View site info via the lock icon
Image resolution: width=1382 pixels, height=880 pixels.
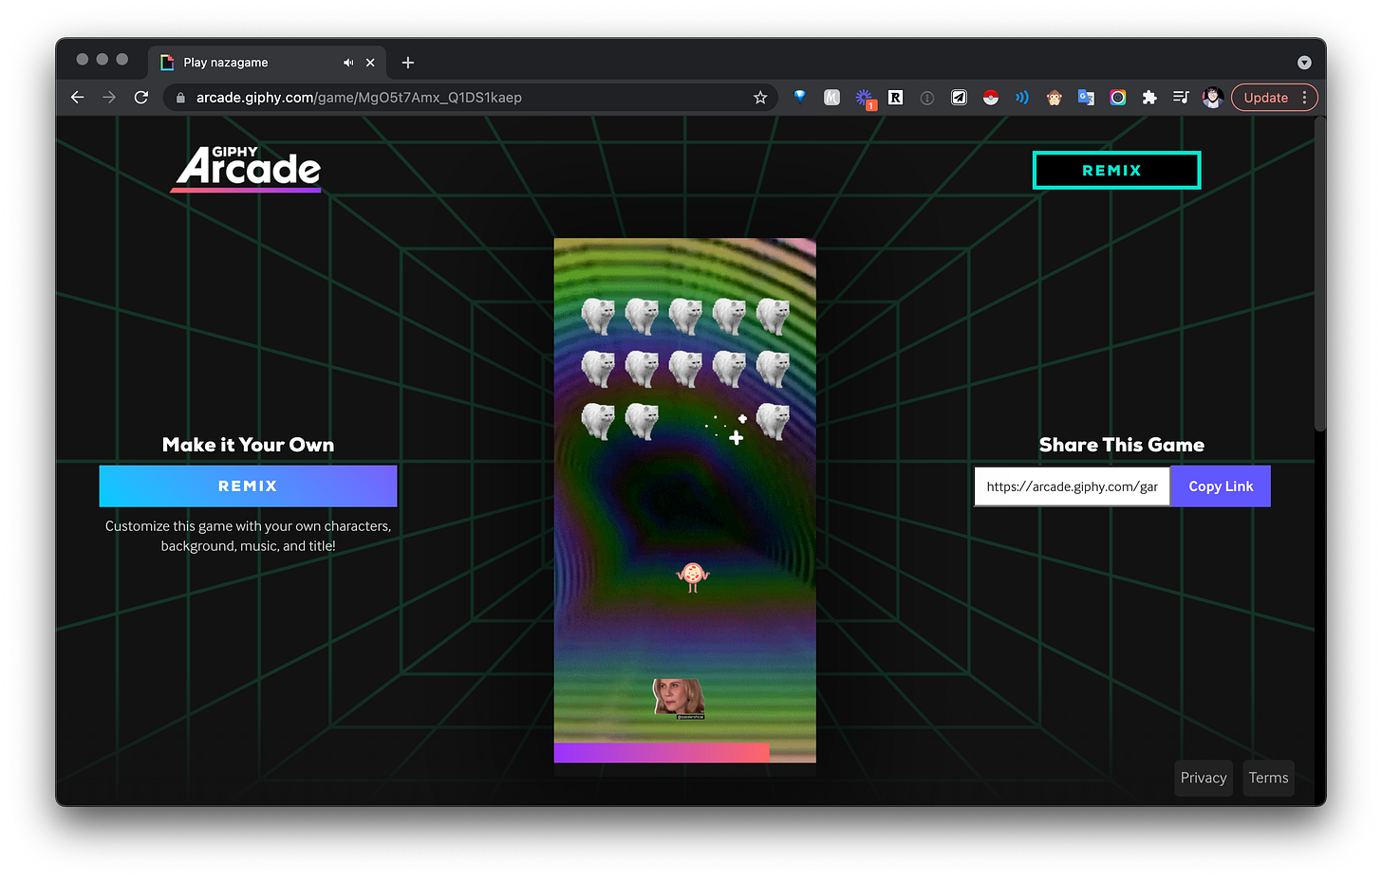(180, 98)
